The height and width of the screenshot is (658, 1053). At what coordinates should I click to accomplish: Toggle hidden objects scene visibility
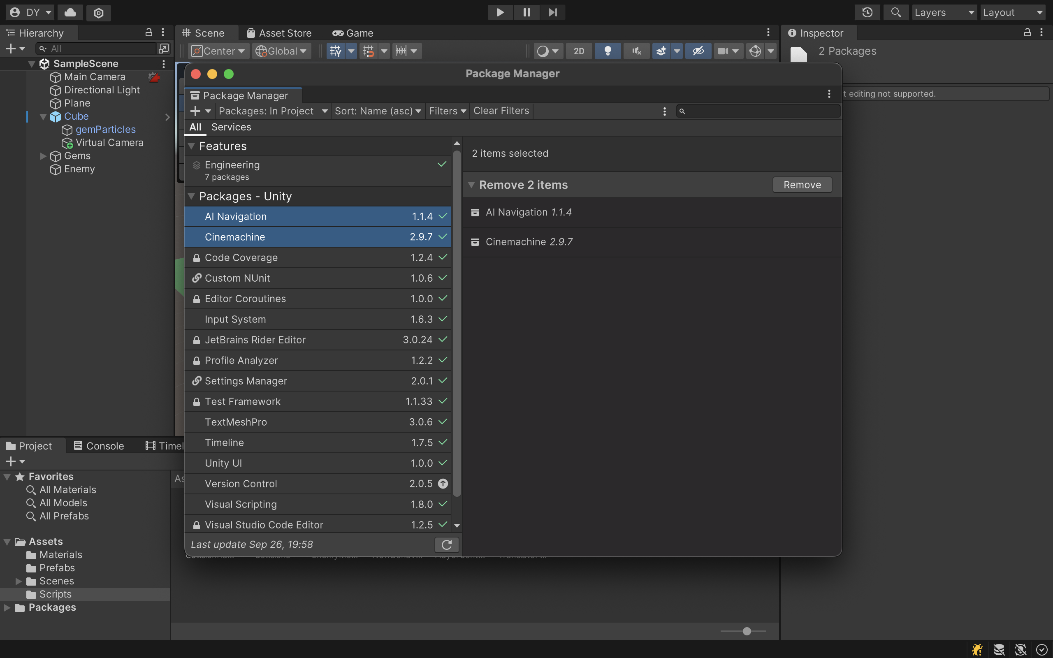click(x=698, y=51)
